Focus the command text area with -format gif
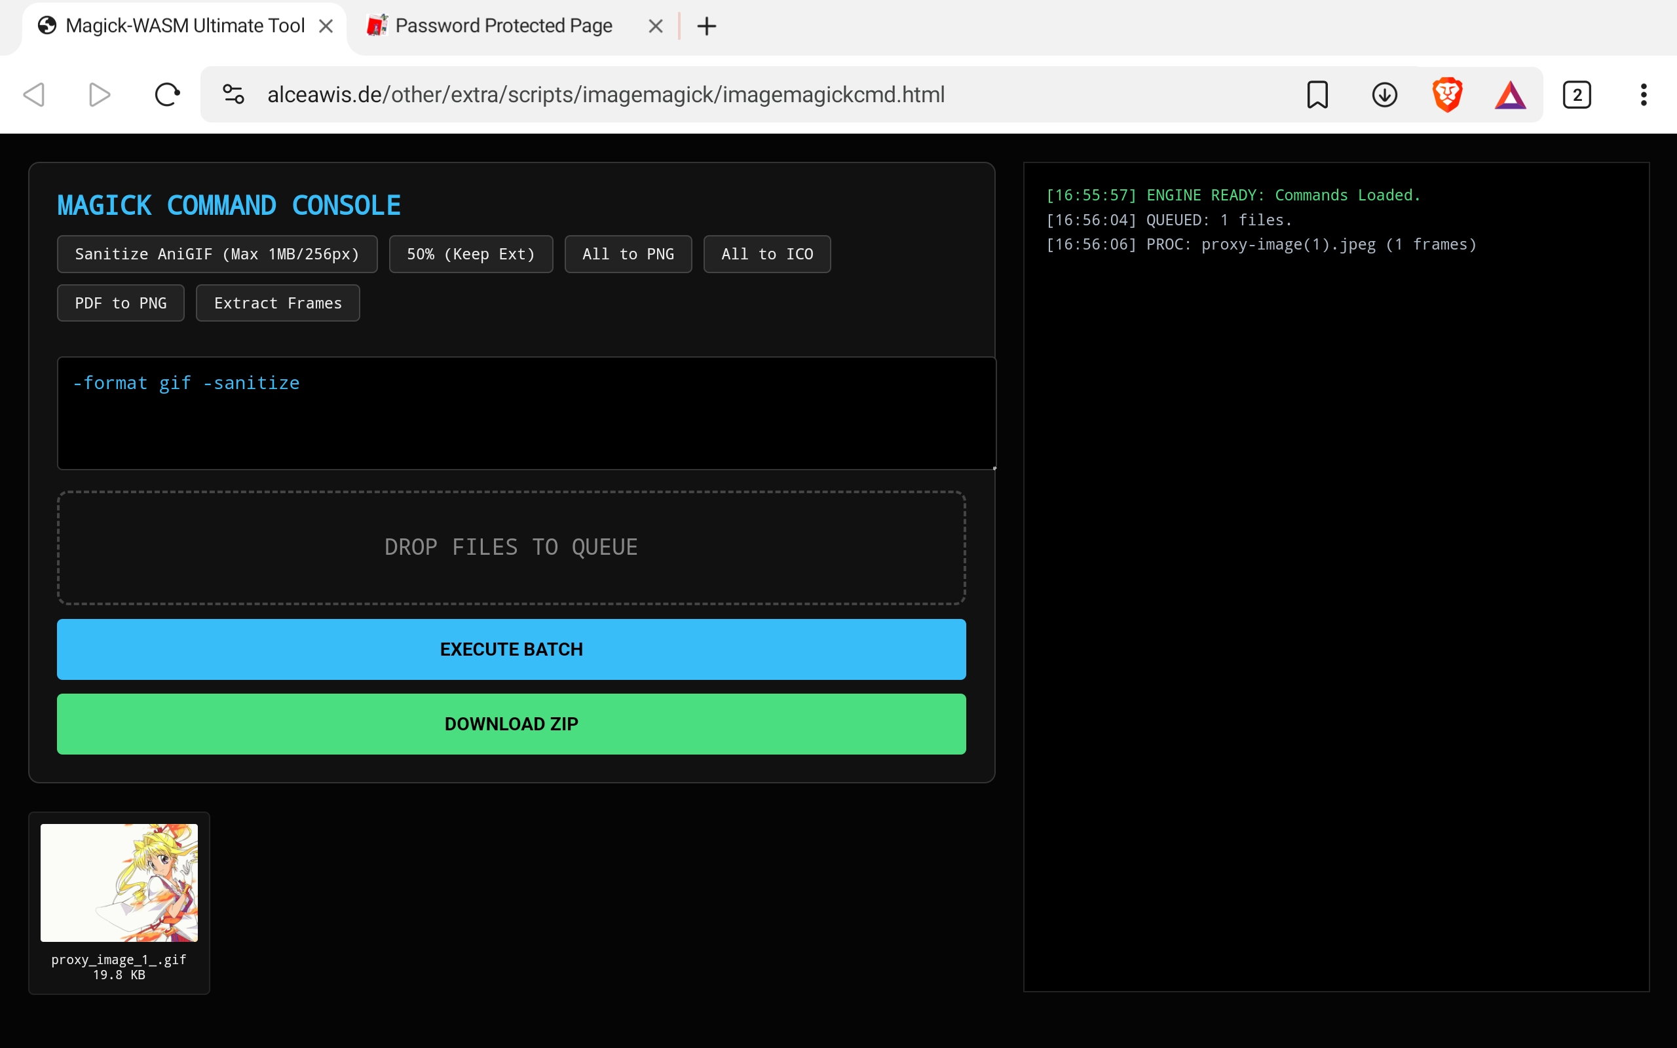The image size is (1677, 1048). (527, 414)
